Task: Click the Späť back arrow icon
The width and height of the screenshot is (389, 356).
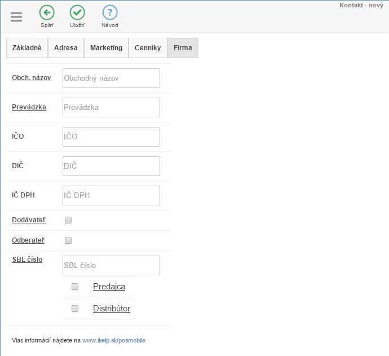Action: pyautogui.click(x=47, y=12)
